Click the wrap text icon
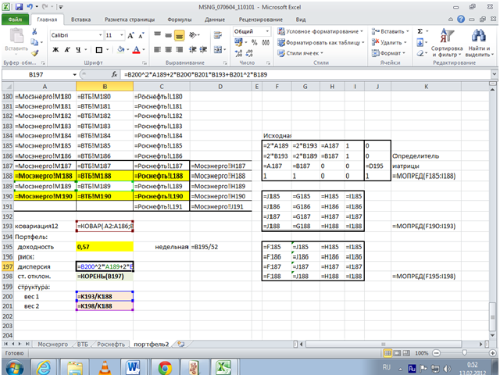Image resolution: width=500 pixels, height=375 pixels. point(218,35)
